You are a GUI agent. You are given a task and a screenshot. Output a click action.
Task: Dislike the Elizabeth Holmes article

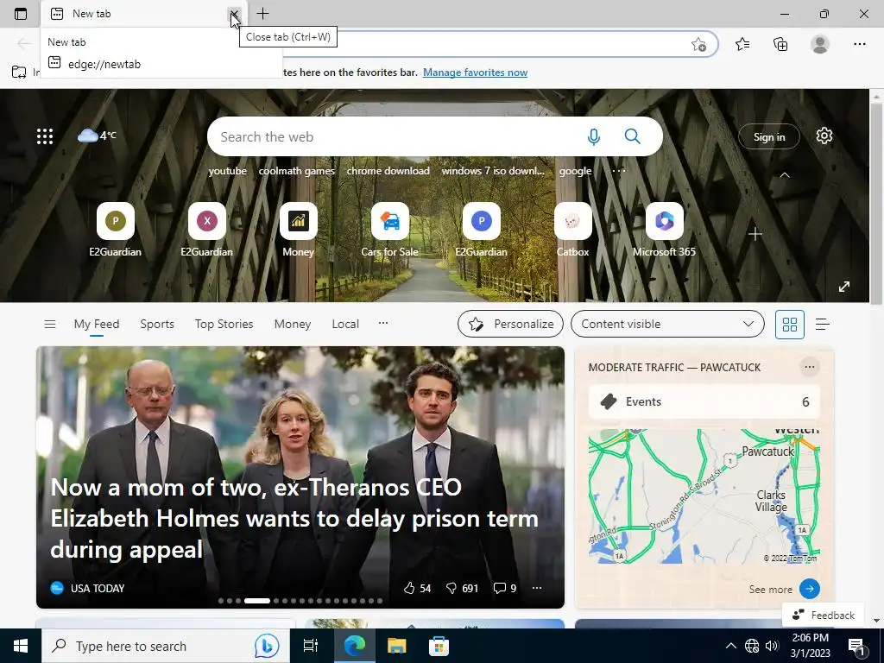click(x=462, y=588)
